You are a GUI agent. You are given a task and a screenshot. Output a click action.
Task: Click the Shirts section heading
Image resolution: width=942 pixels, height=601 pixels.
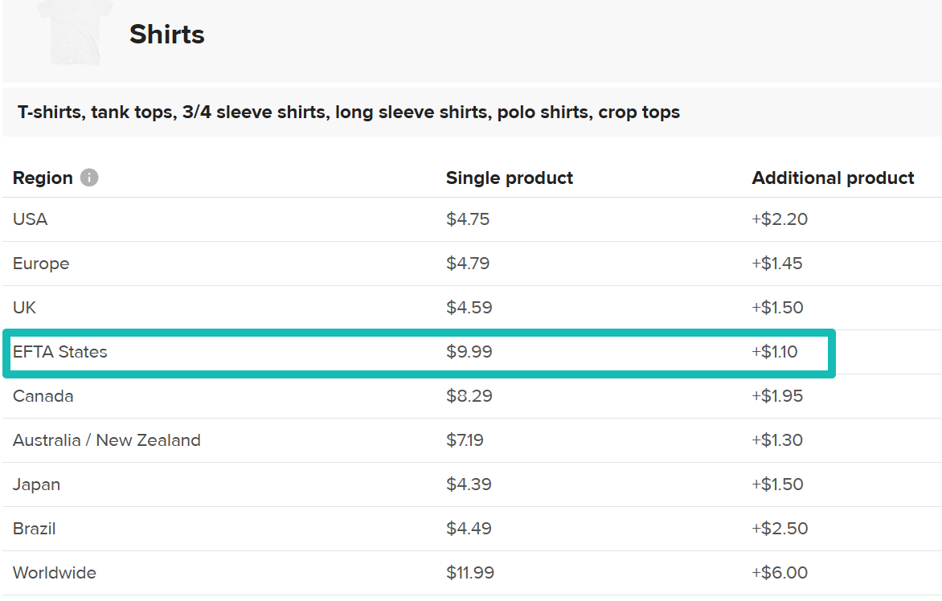pyautogui.click(x=167, y=35)
